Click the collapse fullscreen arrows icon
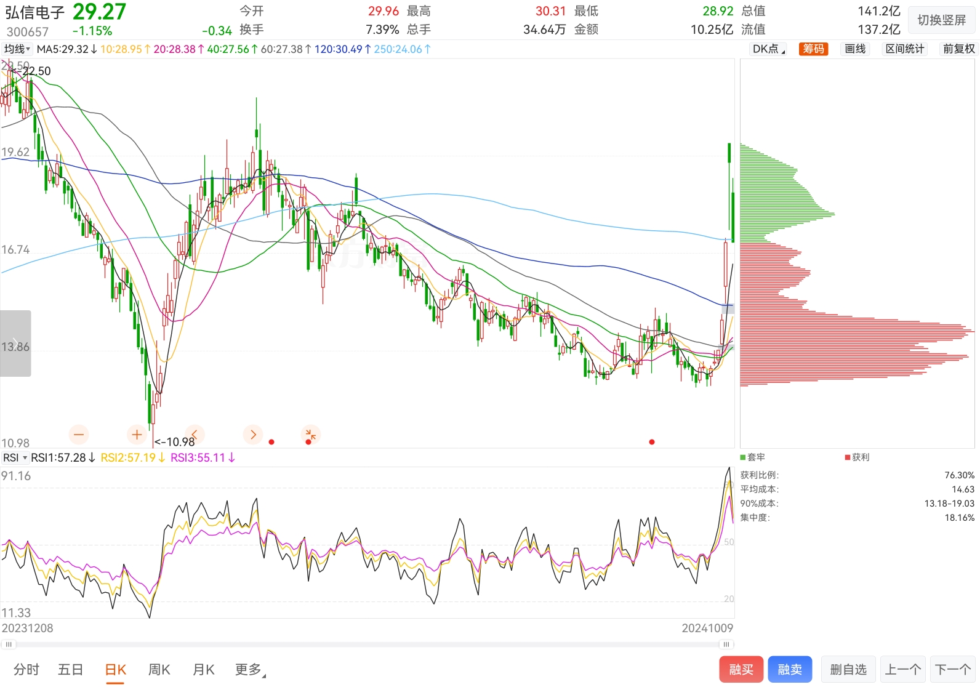 [x=311, y=435]
